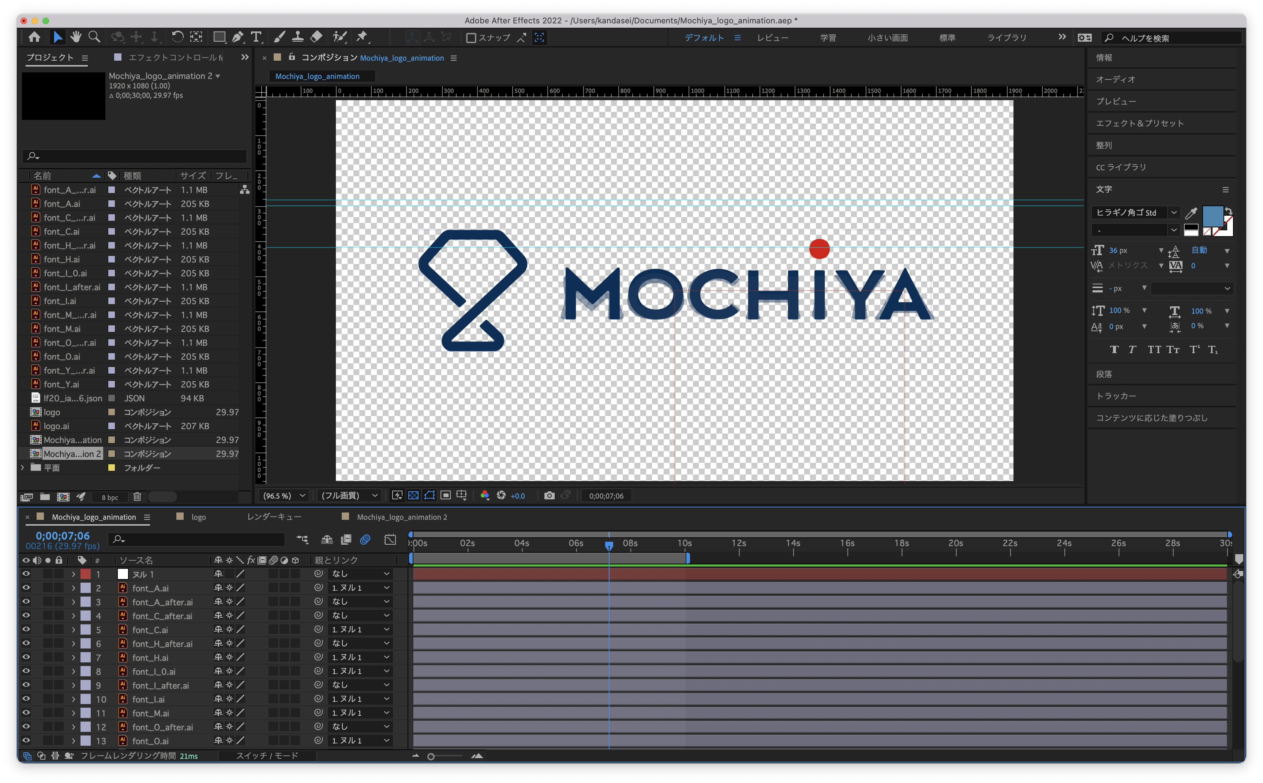This screenshot has height=783, width=1263.
Task: Switch to the レンダーキュー tab
Action: pyautogui.click(x=274, y=517)
